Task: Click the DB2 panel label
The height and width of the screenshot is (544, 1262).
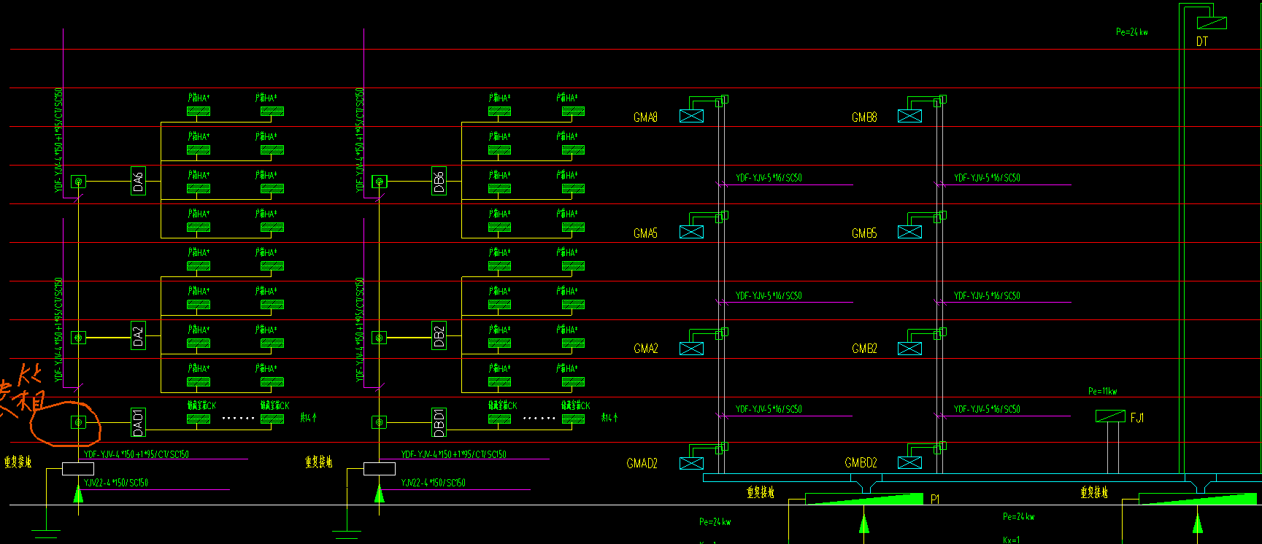Action: click(439, 335)
